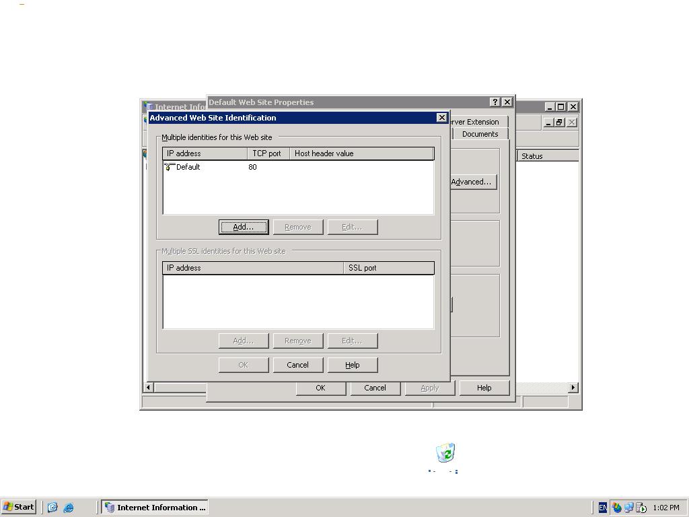689x517 pixels.
Task: Launch Internet Explorer from quick launch
Action: [x=69, y=508]
